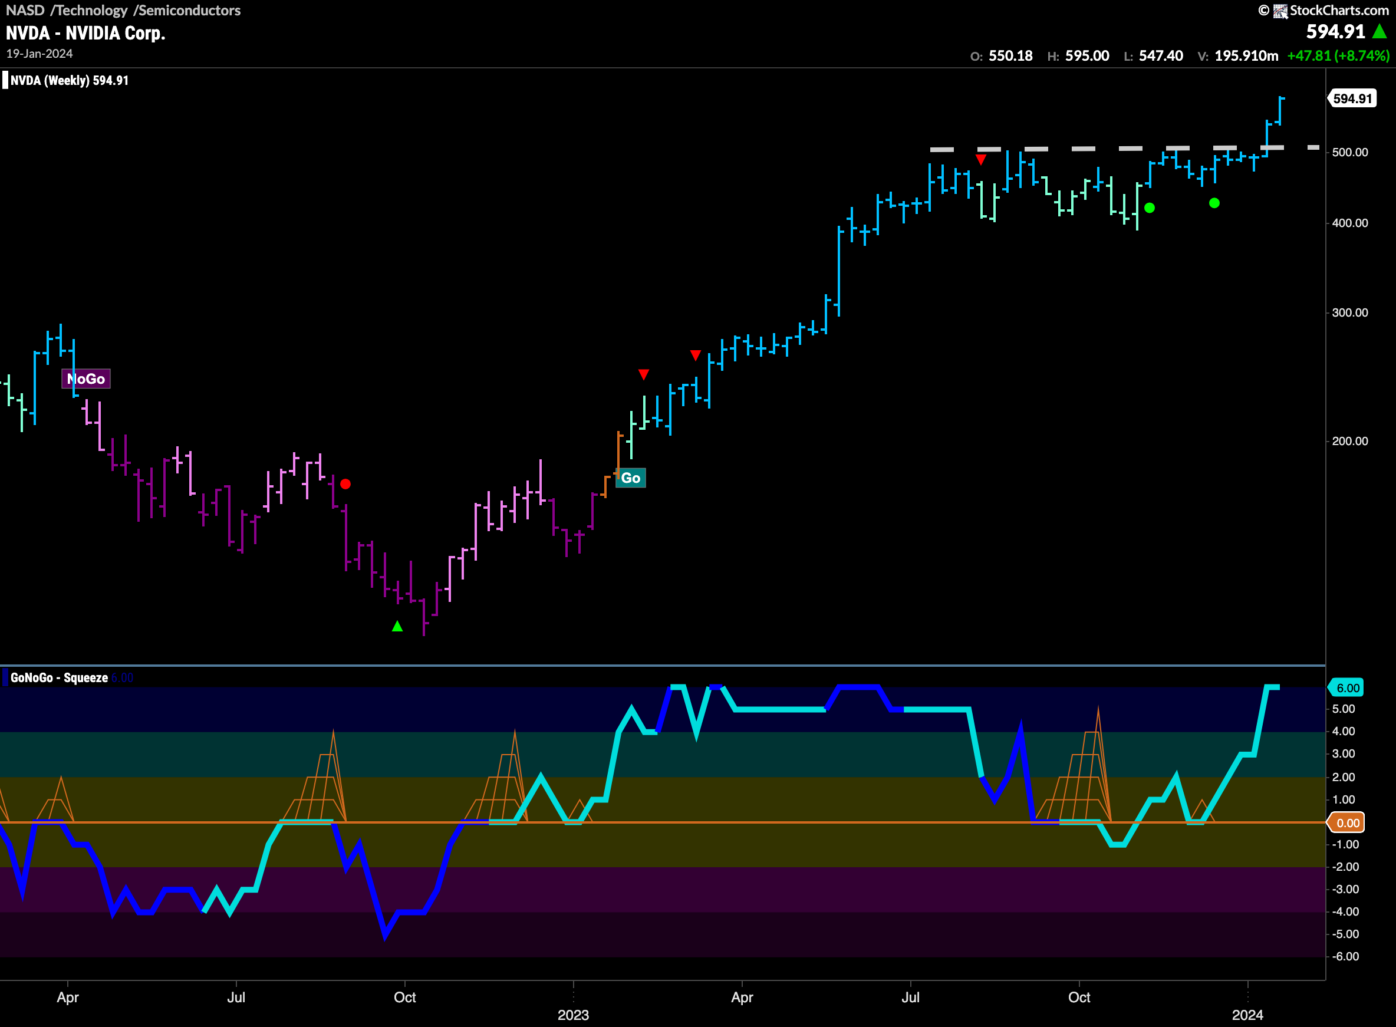This screenshot has width=1396, height=1027.
Task: Click the 2023 year label on time axis
Action: (573, 1015)
